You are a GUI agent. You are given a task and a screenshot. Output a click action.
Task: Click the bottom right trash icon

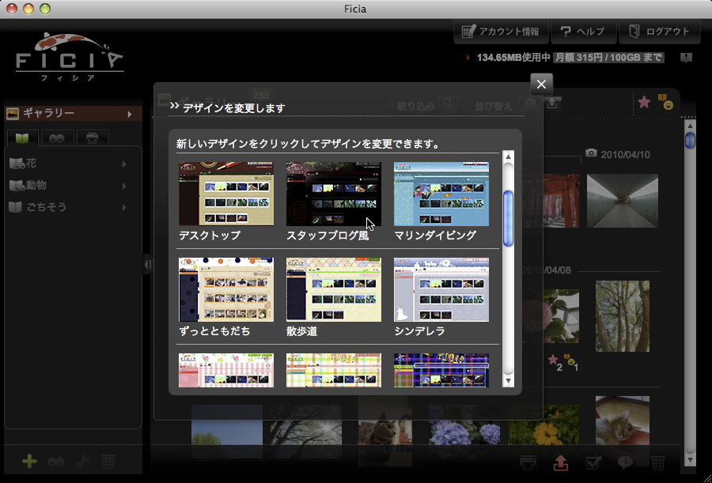tap(658, 462)
